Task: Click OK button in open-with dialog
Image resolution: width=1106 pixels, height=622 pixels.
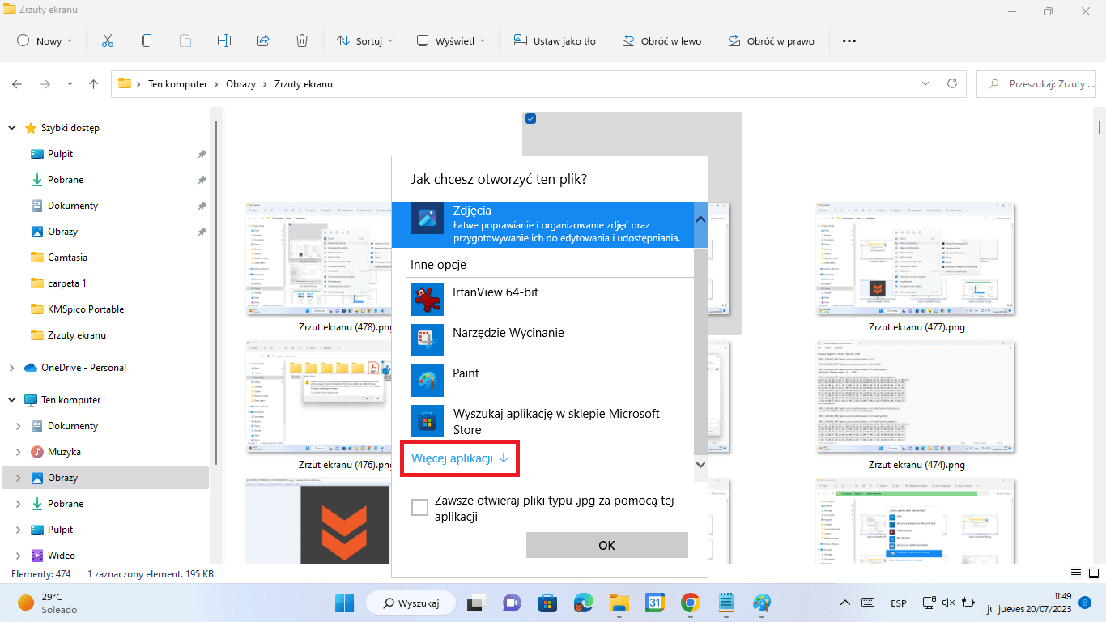Action: tap(607, 545)
